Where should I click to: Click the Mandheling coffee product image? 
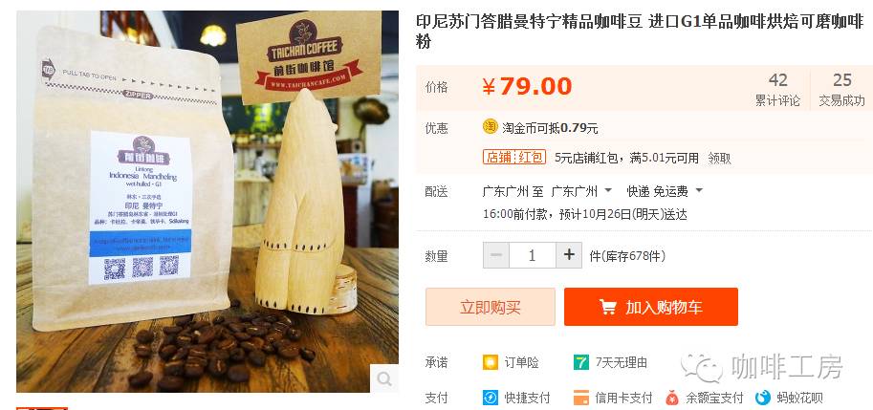coord(207,202)
